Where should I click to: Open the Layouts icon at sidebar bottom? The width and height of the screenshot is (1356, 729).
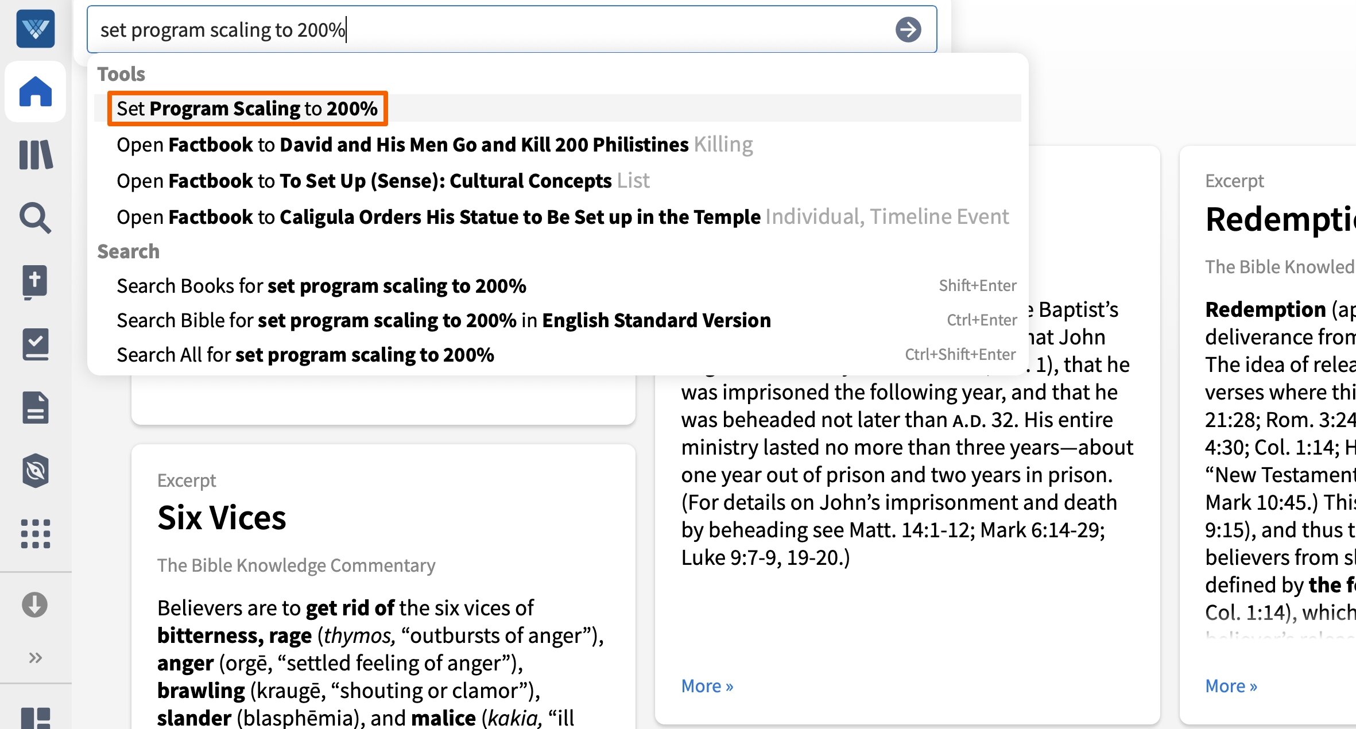[36, 718]
